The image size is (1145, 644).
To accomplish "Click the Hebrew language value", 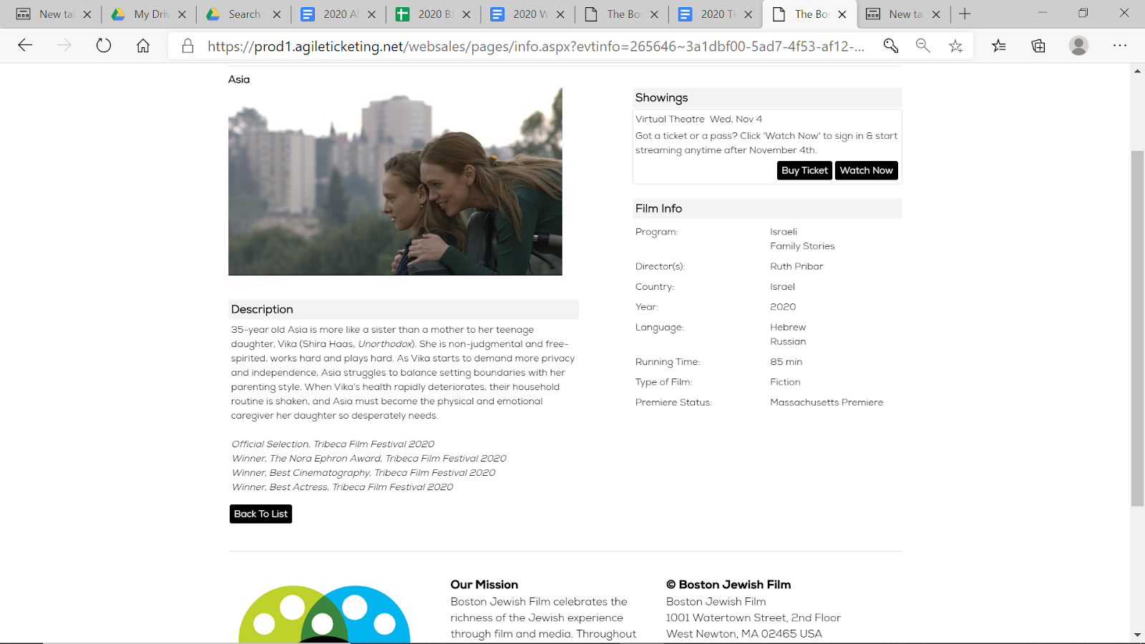I will [x=788, y=328].
